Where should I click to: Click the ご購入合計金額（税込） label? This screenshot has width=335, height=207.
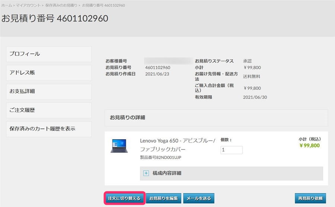pyautogui.click(x=214, y=88)
